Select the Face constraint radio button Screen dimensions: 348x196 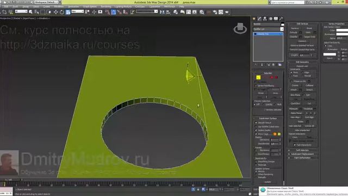[291, 76]
